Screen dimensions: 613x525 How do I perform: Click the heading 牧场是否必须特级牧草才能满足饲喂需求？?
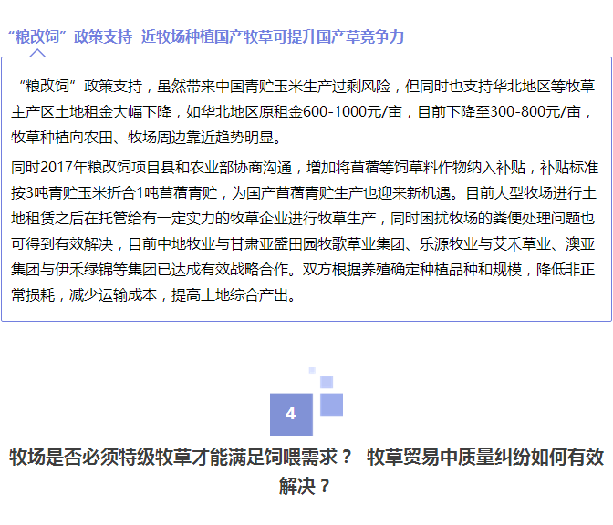pos(181,457)
